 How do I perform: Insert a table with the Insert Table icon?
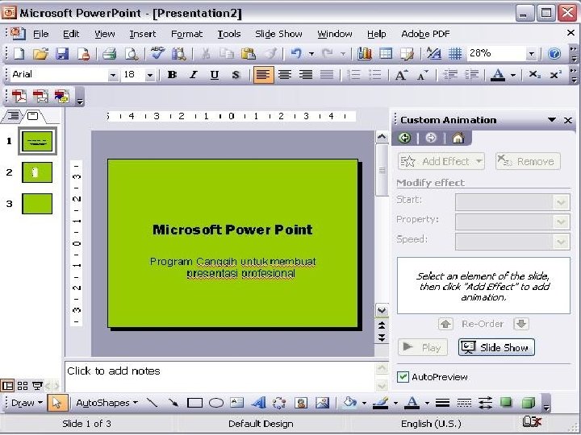[x=386, y=54]
